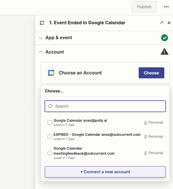Screen dimensions: 173x189
Task: Click the Publish button
Action: pos(144,7)
